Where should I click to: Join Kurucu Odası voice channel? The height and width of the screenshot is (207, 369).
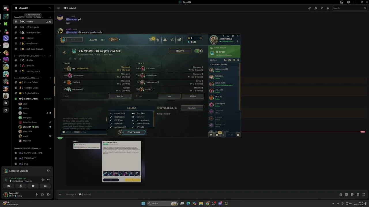(x=33, y=82)
